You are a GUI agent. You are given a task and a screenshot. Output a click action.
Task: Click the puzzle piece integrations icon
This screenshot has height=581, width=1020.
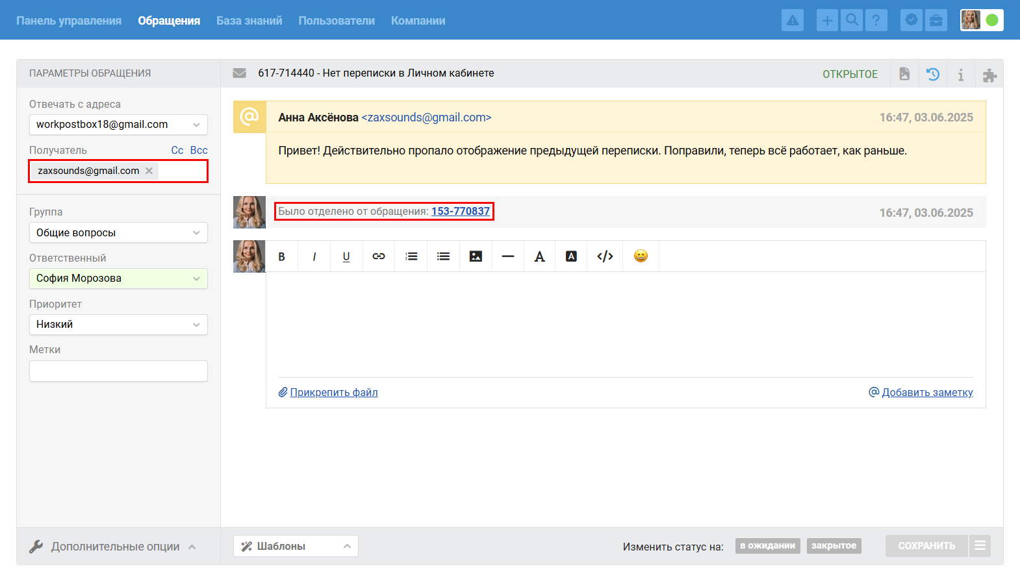989,75
